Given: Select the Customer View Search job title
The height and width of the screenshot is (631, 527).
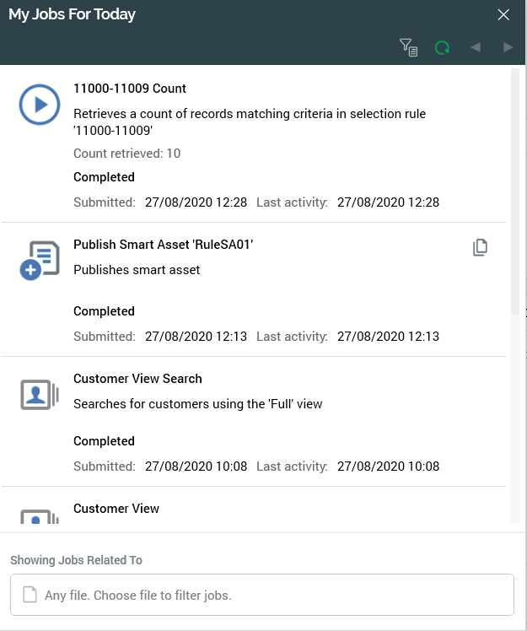Looking at the screenshot, I should pos(137,379).
